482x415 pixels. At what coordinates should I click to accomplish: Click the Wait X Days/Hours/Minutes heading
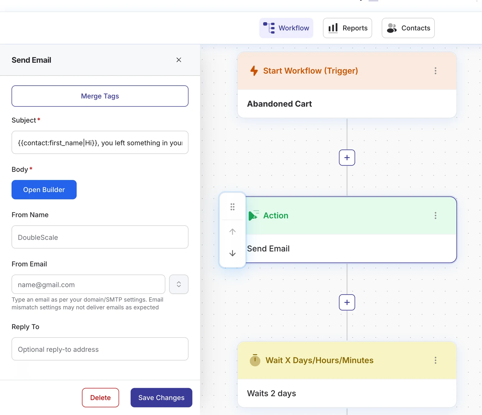[x=320, y=360]
